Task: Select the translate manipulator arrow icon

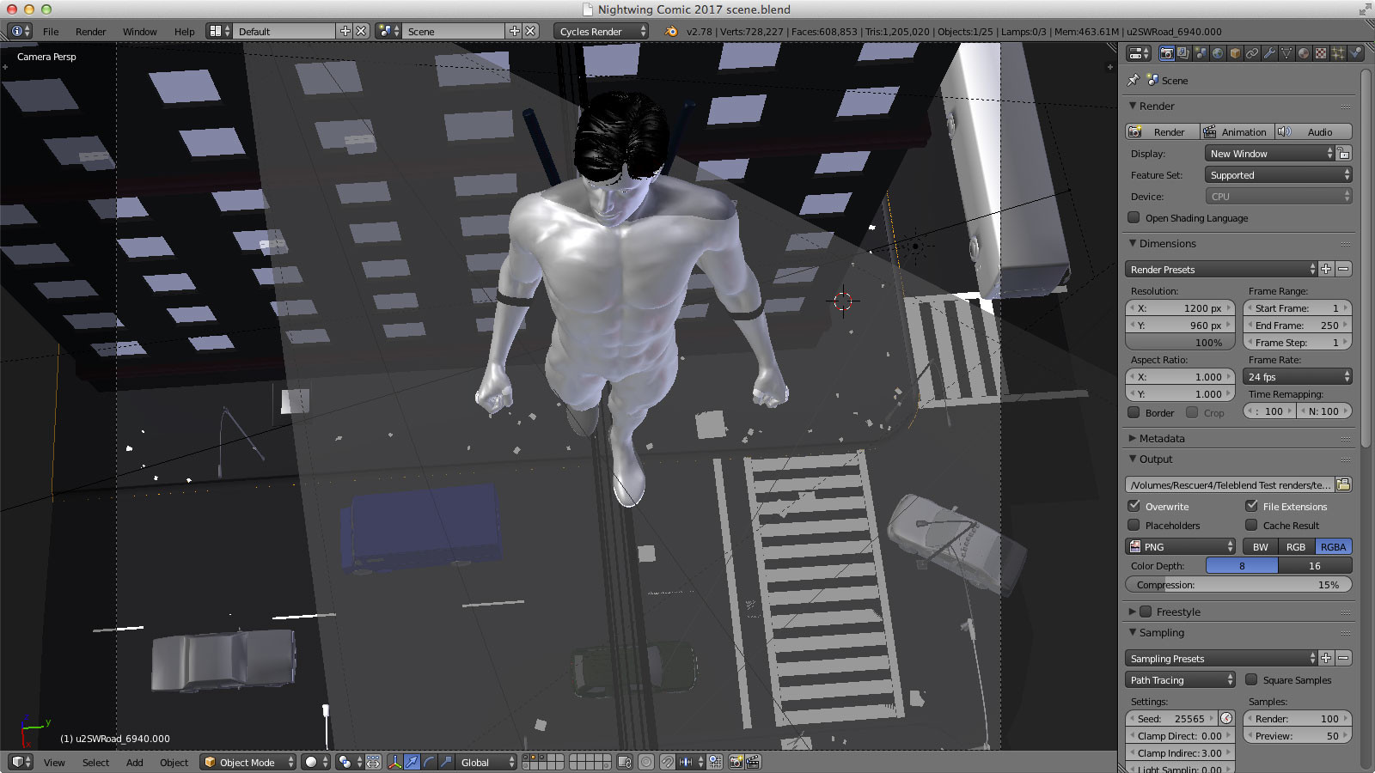Action: pyautogui.click(x=412, y=762)
